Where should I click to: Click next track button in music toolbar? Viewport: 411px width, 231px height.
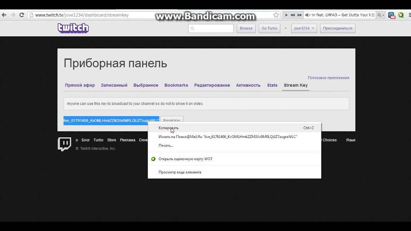pyautogui.click(x=300, y=15)
